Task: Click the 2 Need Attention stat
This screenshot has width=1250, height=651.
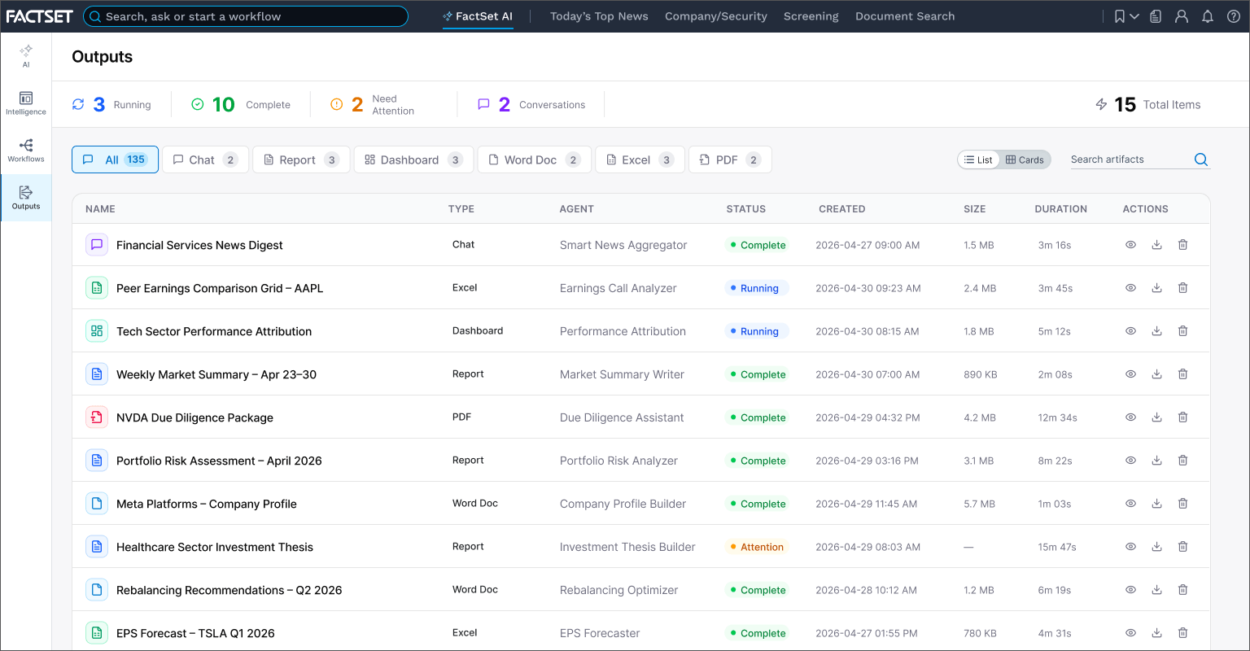Action: 372,104
